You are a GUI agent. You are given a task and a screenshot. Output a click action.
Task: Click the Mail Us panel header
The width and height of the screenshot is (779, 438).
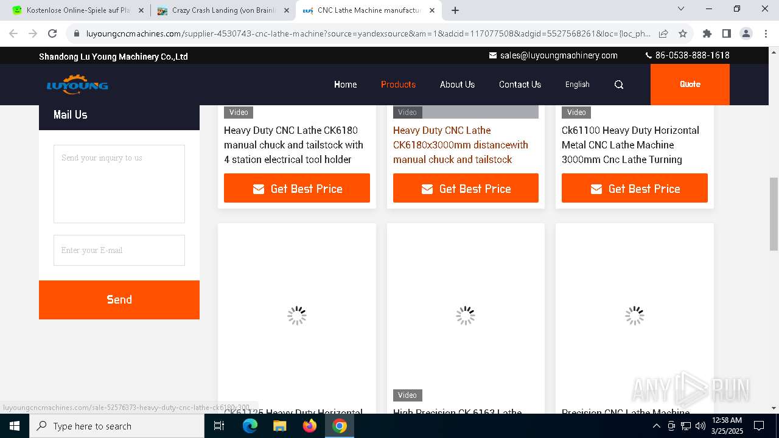pos(119,114)
